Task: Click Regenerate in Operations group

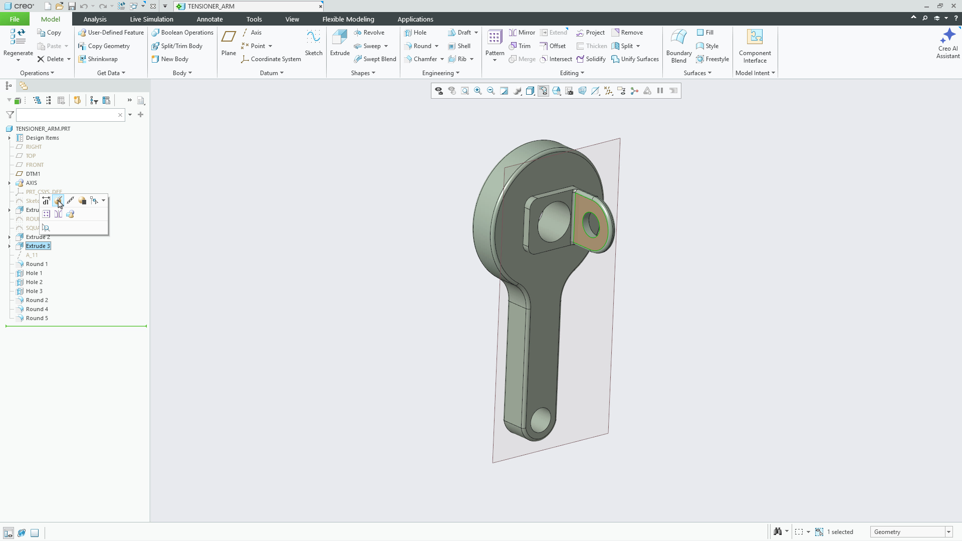Action: click(18, 44)
